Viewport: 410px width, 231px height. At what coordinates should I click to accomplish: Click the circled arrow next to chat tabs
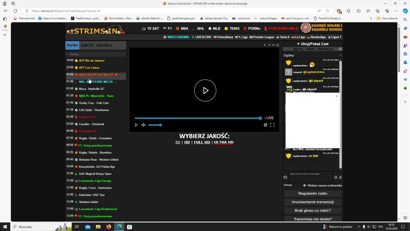(340, 49)
